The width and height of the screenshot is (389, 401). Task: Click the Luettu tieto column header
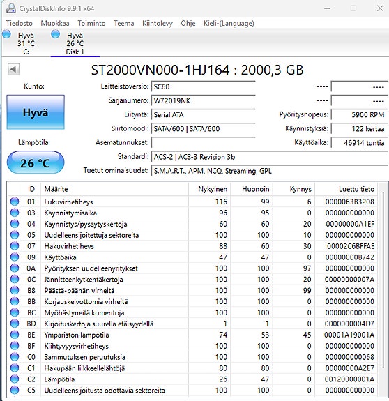point(356,189)
